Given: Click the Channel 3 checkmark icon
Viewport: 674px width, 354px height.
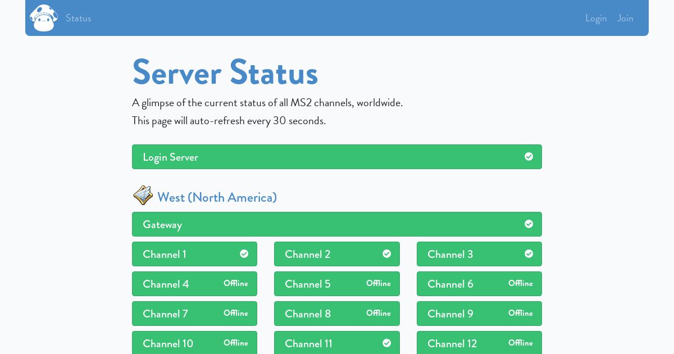Looking at the screenshot, I should [x=529, y=253].
